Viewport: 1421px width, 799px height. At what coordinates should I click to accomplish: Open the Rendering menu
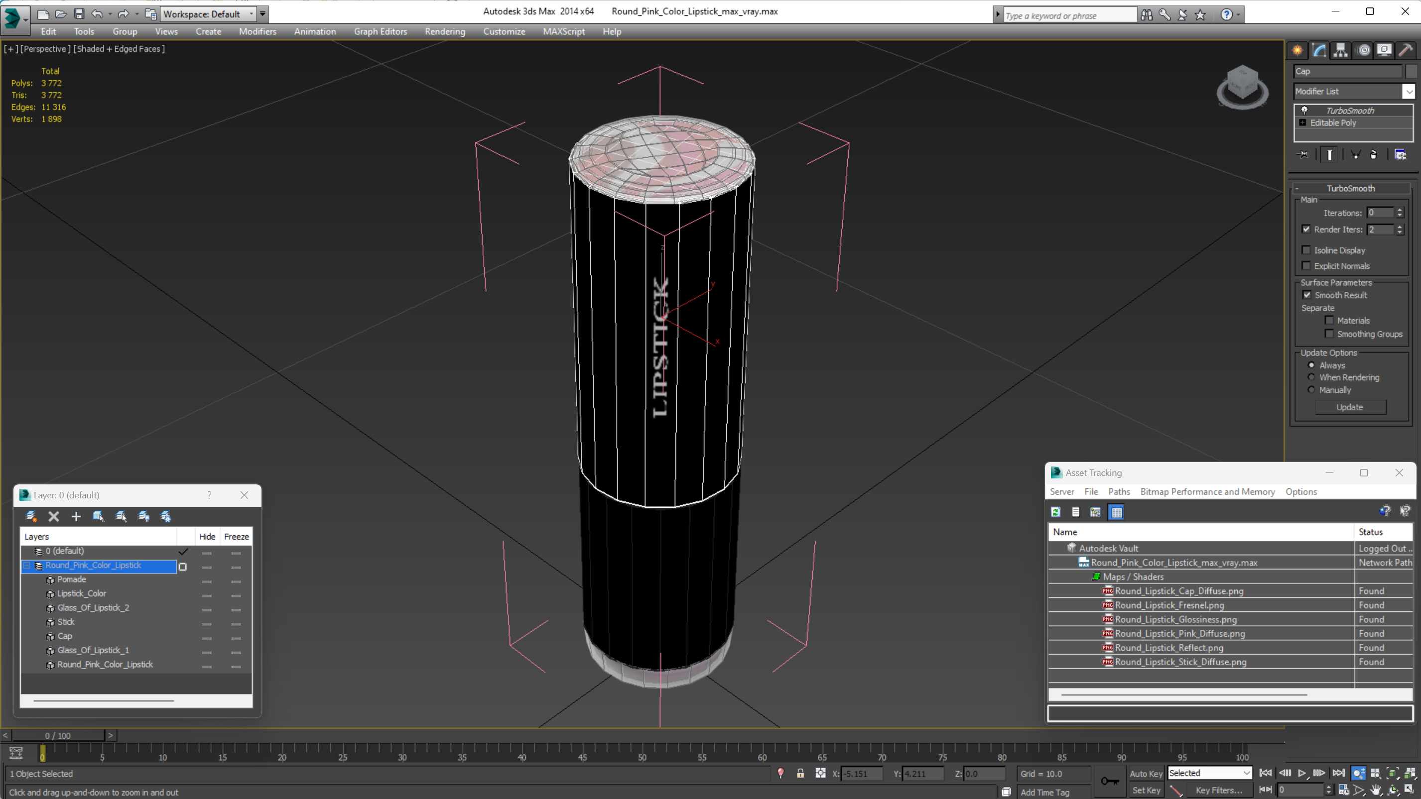coord(445,31)
